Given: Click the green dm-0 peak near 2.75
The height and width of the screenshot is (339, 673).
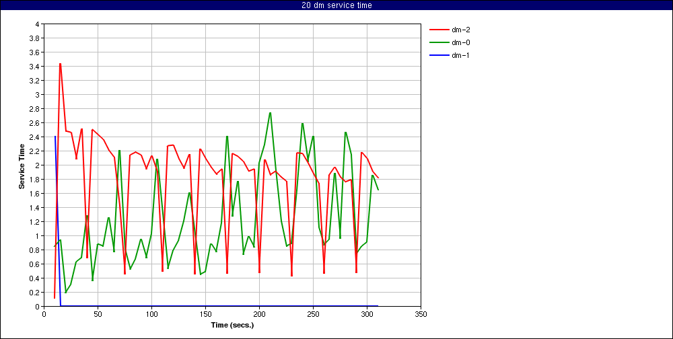Looking at the screenshot, I should click(x=270, y=113).
